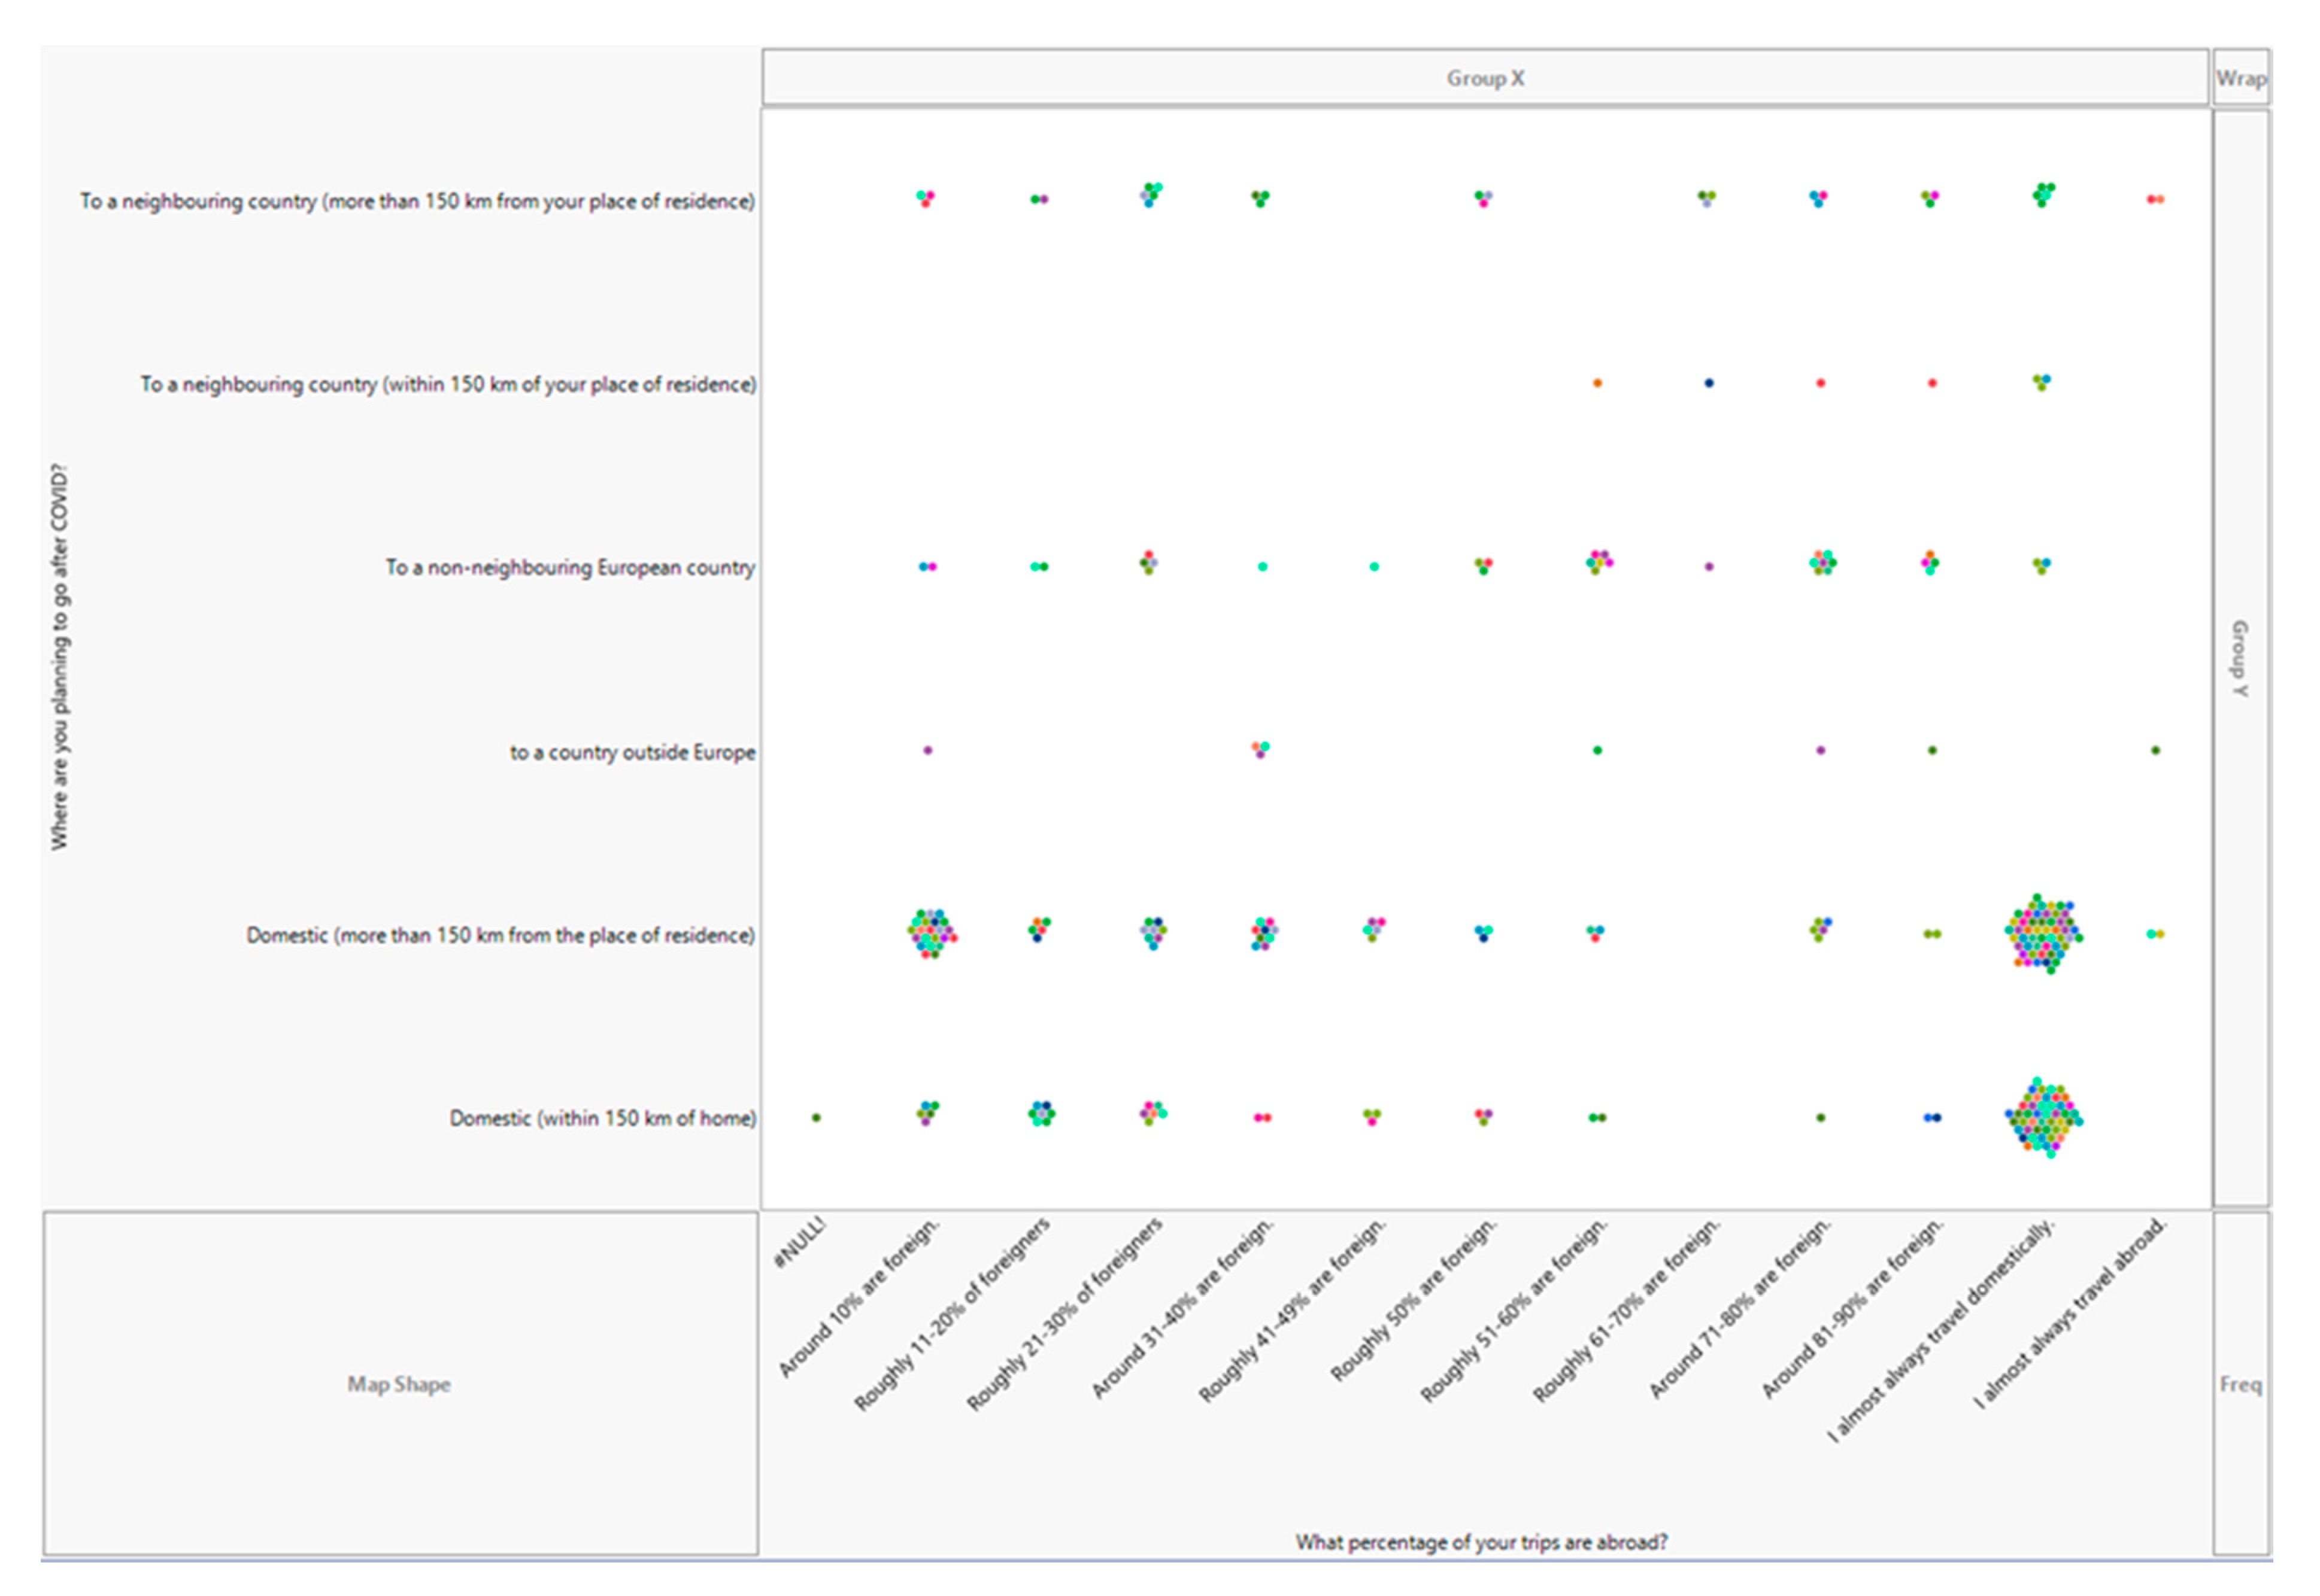Click the 'Domestic (within 150 km of home)' label

pyautogui.click(x=602, y=1118)
